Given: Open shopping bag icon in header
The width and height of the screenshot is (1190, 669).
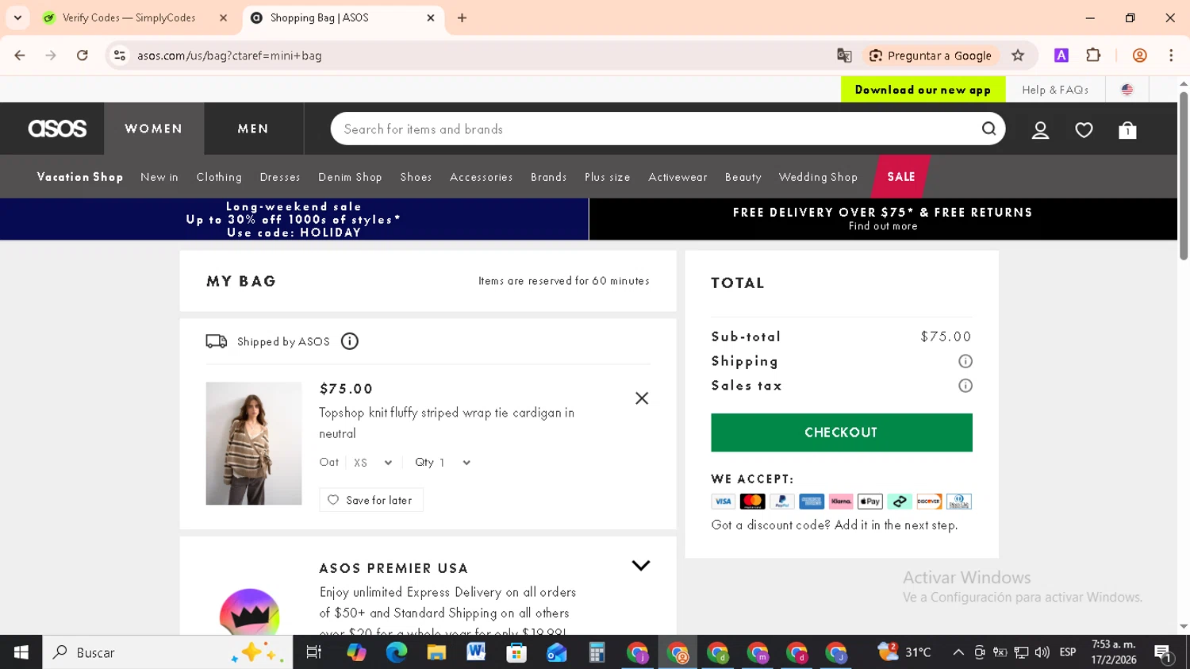Looking at the screenshot, I should 1127,130.
